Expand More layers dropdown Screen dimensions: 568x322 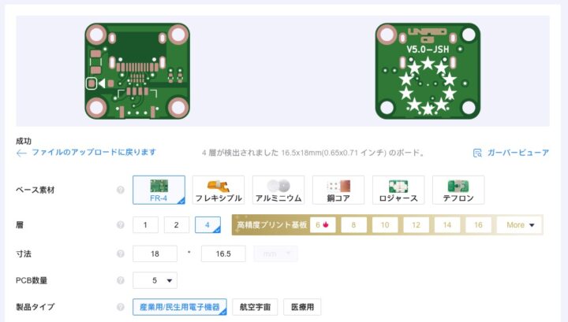pyautogui.click(x=520, y=225)
